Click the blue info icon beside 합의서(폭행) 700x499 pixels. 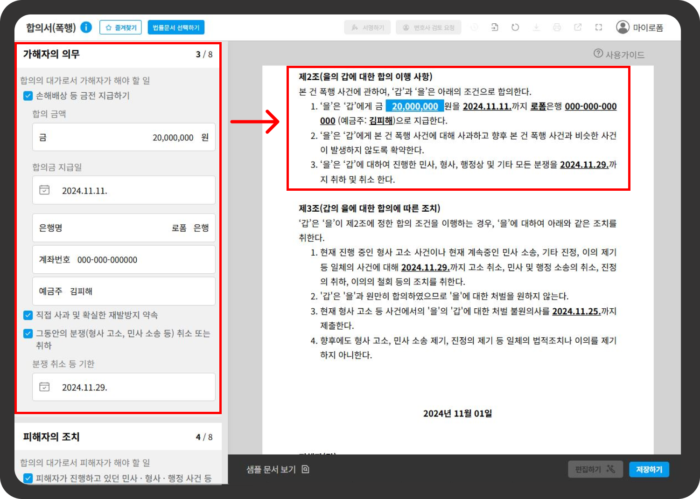click(86, 28)
